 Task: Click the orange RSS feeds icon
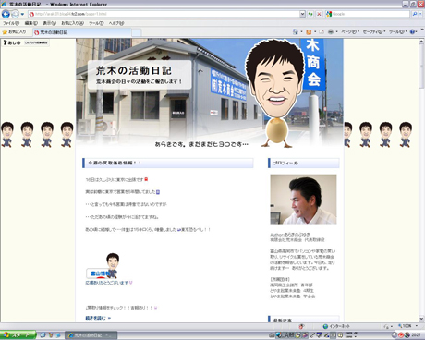(x=309, y=31)
